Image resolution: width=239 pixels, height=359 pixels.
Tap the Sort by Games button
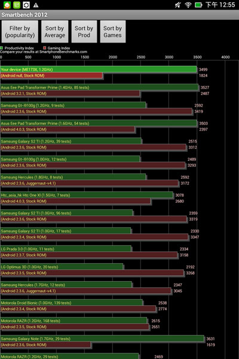(x=112, y=32)
